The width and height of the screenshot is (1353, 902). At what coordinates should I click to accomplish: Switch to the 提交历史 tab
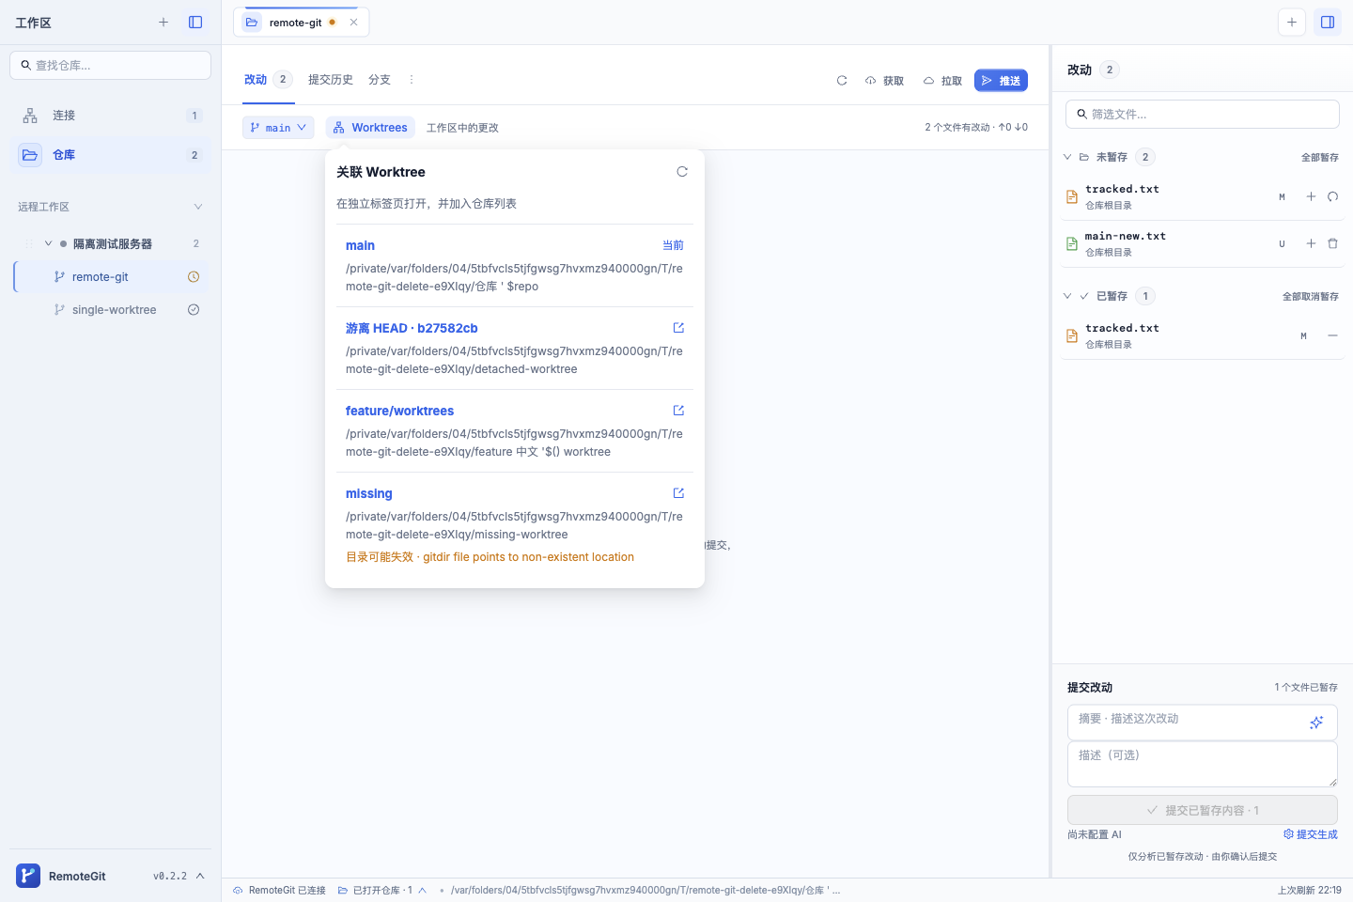[331, 80]
